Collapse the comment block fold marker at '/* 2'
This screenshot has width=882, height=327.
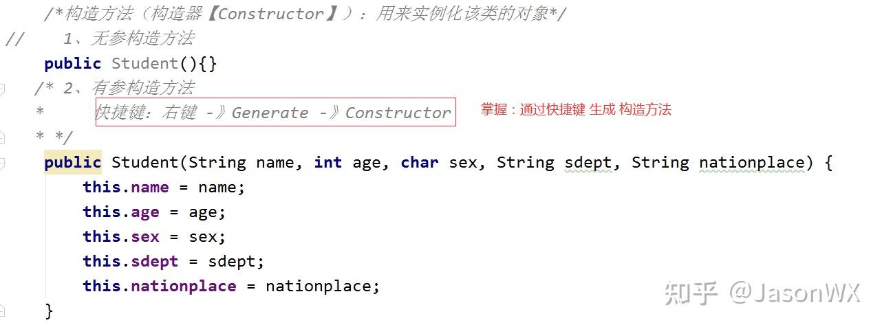2,89
